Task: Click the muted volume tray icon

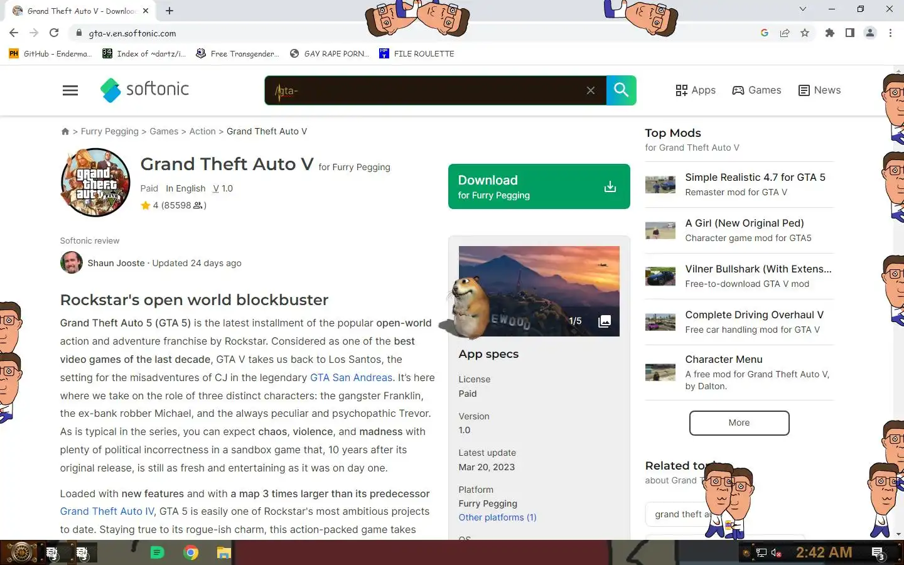Action: point(777,553)
